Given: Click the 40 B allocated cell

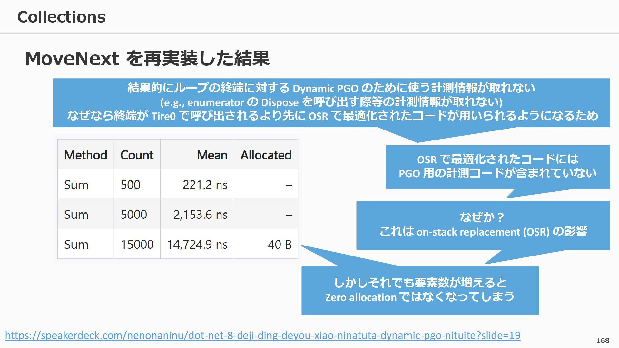Looking at the screenshot, I should [x=279, y=245].
